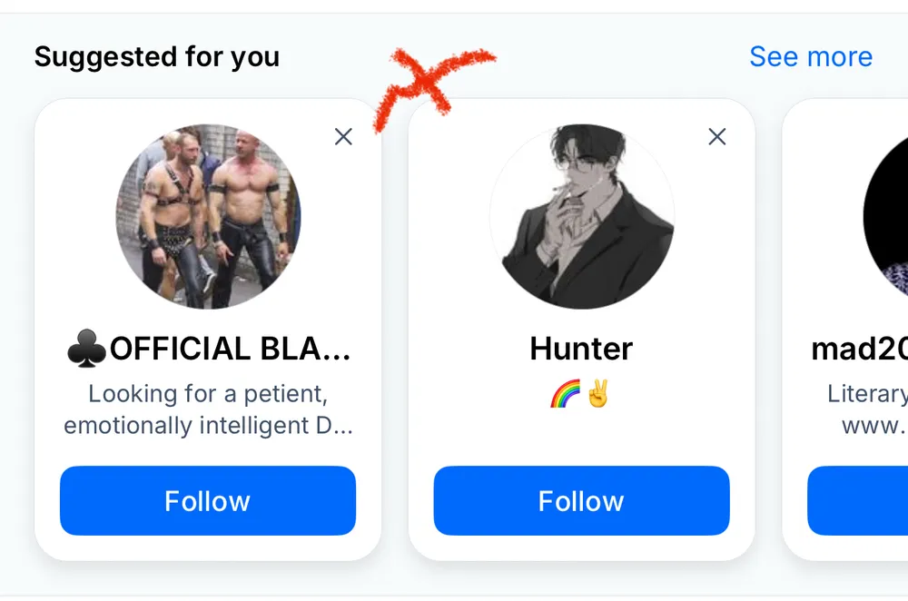Screen dimensions: 908x601
Task: Open the Hunter profile name
Action: point(581,350)
